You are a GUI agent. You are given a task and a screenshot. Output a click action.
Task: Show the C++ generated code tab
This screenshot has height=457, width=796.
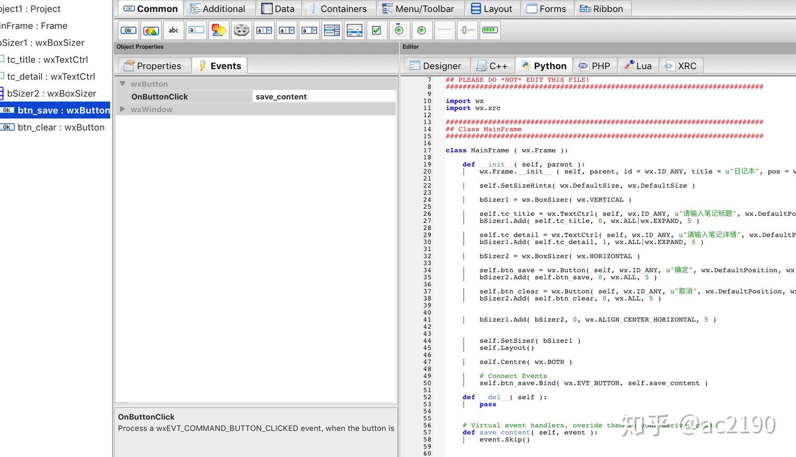coord(492,66)
